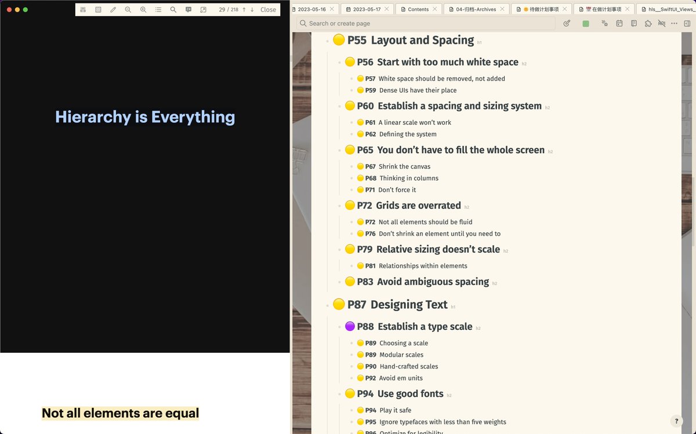696x434 pixels.
Task: Click text 'Relationships within elements'
Action: click(423, 266)
